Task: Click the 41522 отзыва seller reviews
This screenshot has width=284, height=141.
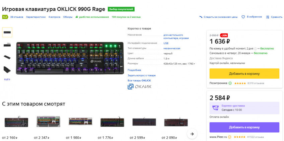Action: coord(255,137)
